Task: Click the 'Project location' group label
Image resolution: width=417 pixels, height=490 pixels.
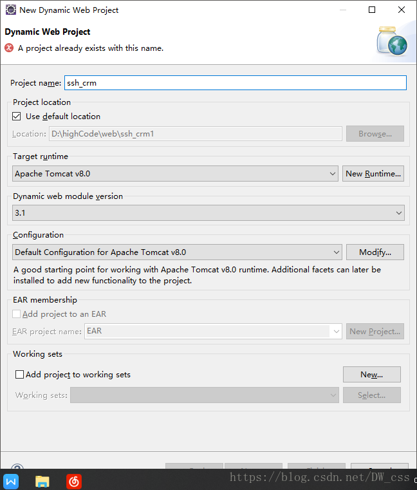Action: tap(42, 102)
